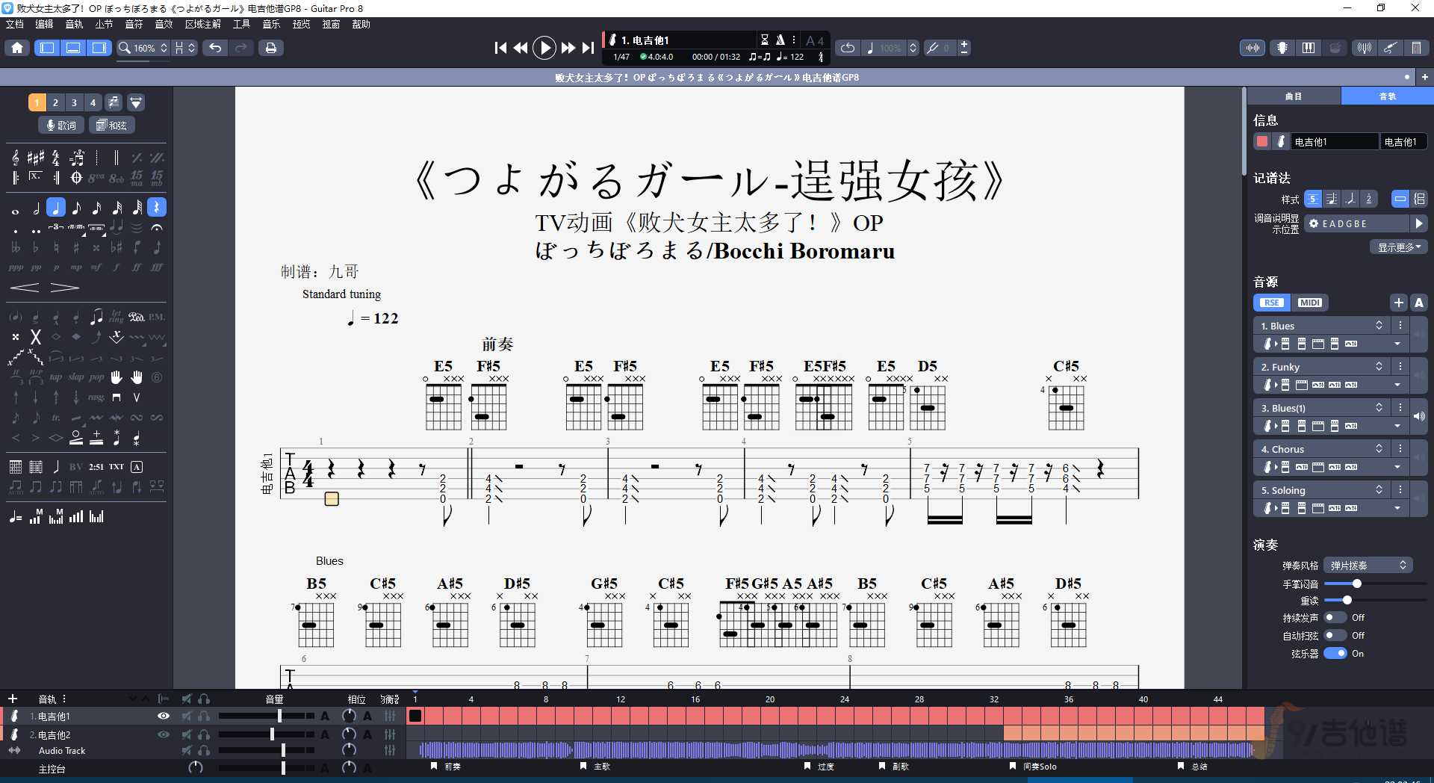Screen dimensions: 1434x783
Task: Open the tuning fork transpose control
Action: pos(938,48)
